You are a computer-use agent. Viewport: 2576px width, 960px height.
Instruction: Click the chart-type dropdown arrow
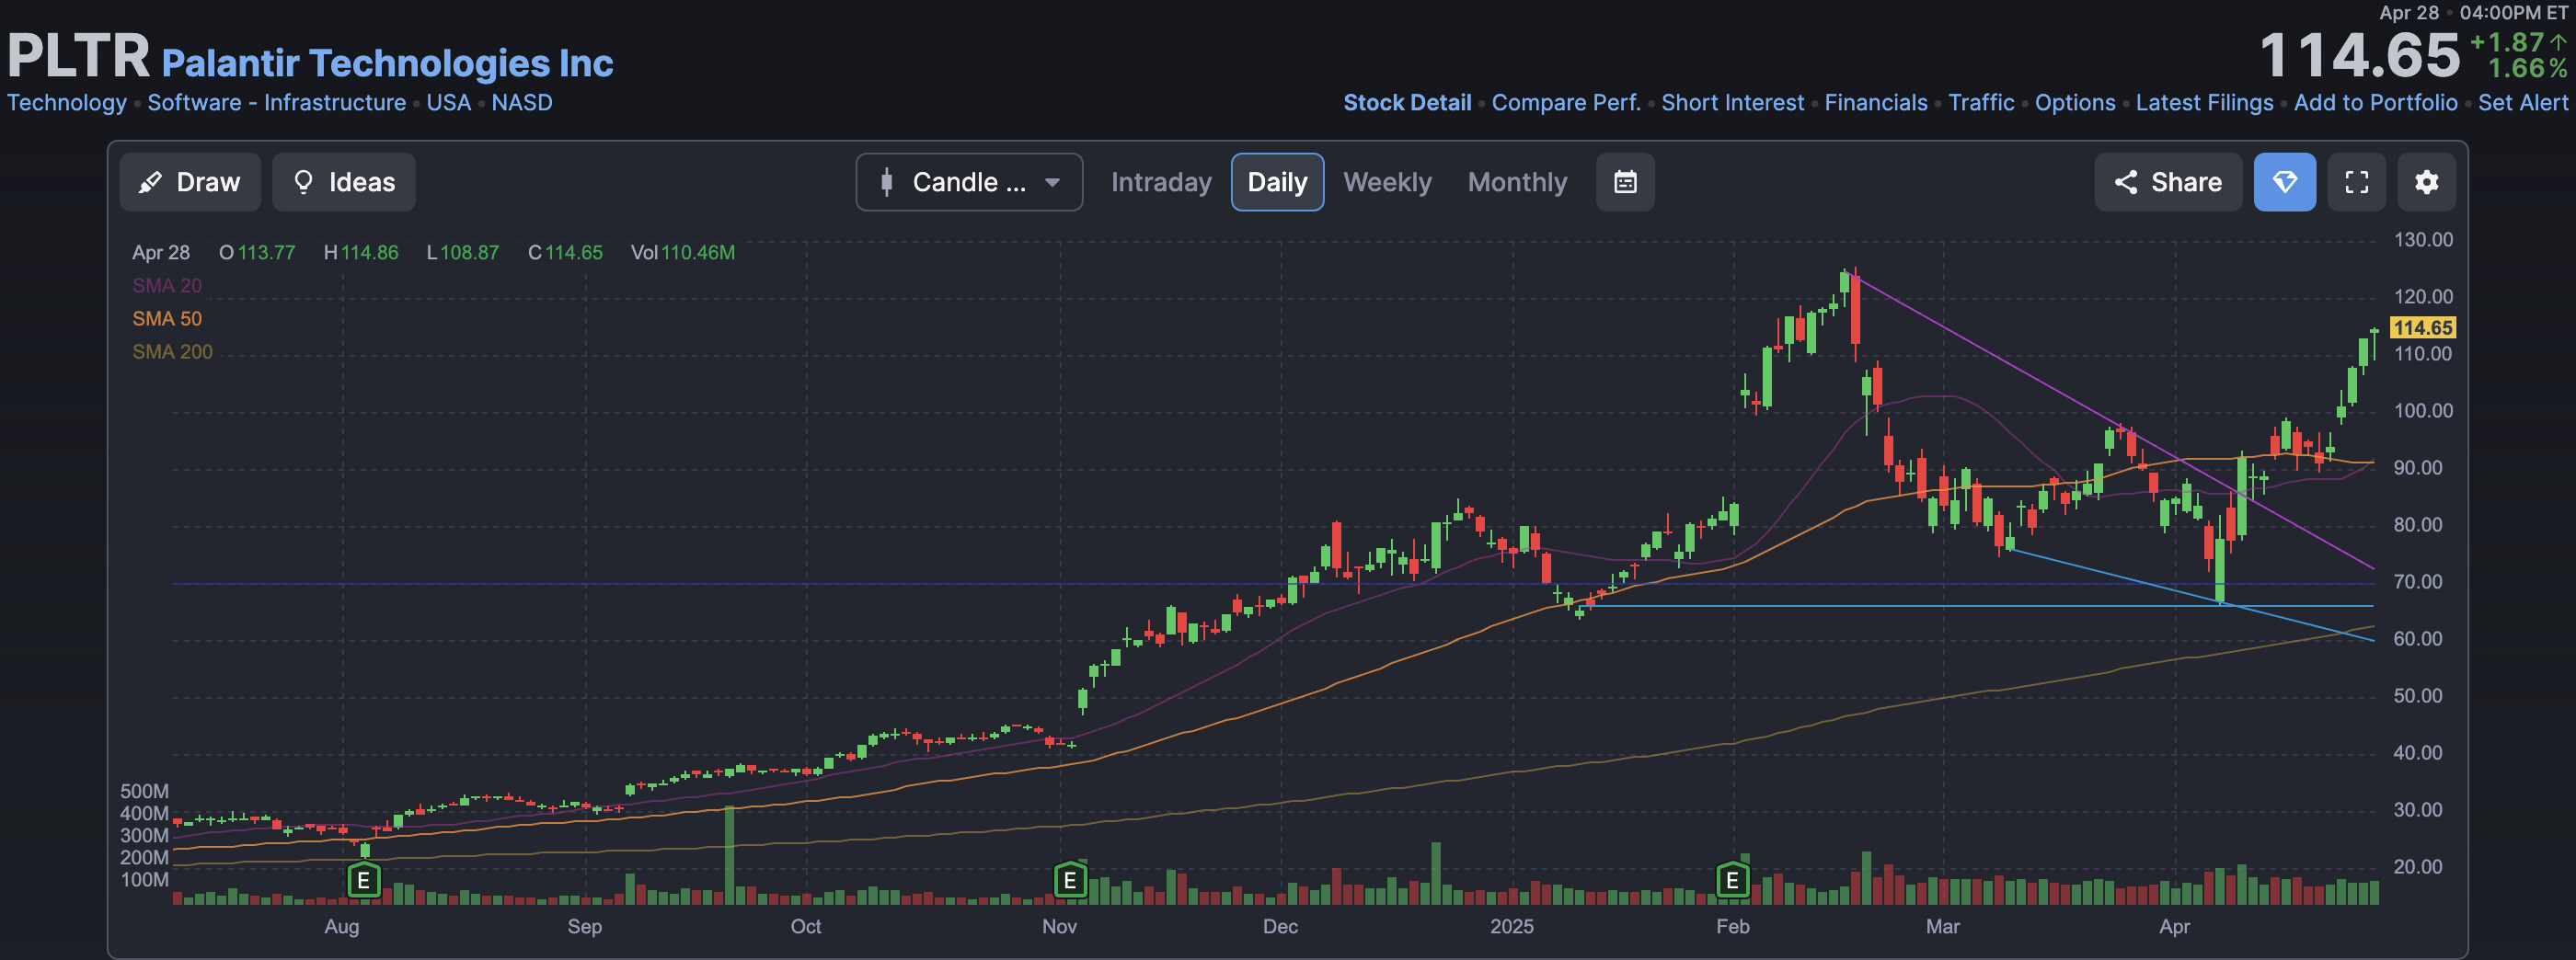[x=1052, y=183]
